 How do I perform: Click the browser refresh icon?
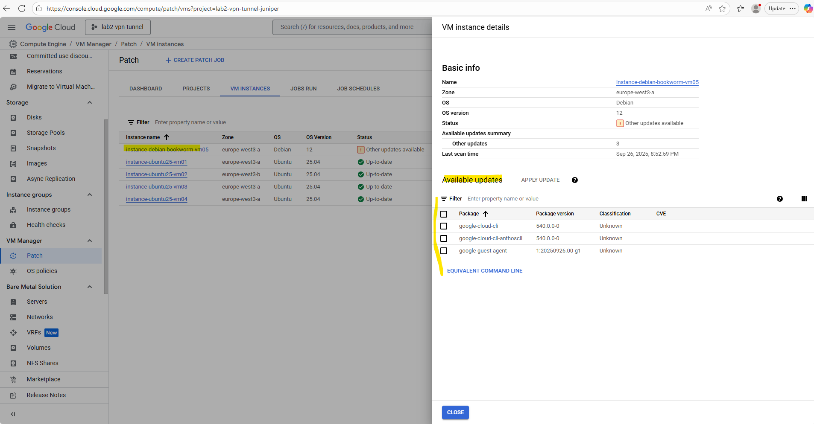22,9
